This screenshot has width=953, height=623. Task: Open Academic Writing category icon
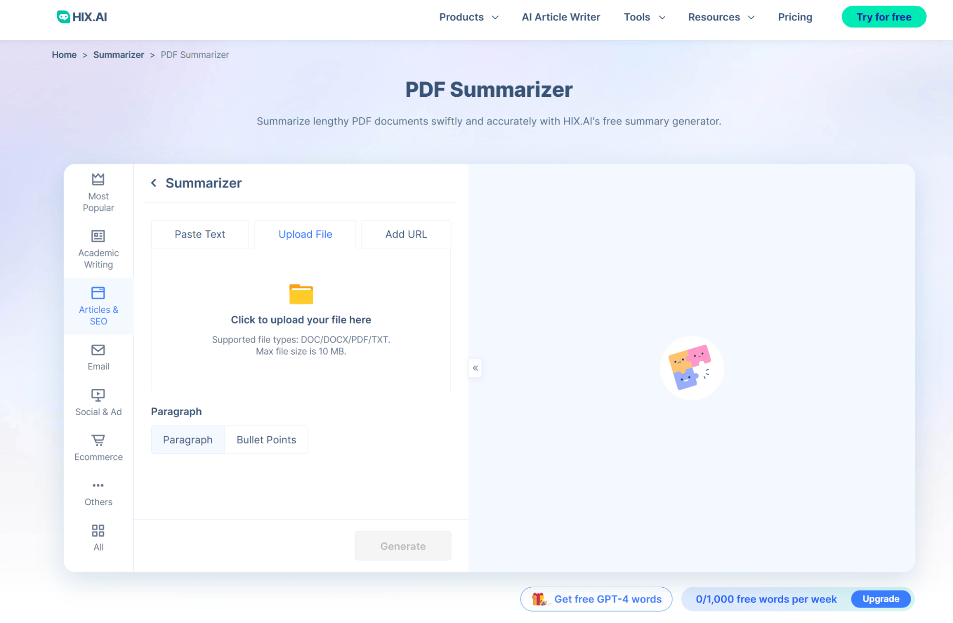coord(98,236)
